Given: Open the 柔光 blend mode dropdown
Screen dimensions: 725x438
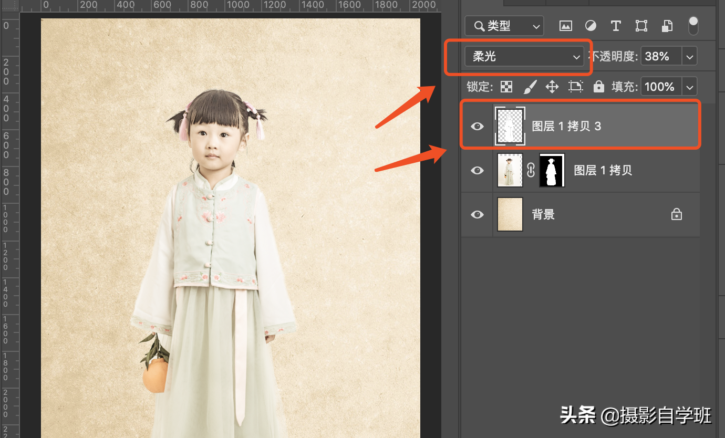Looking at the screenshot, I should click(x=524, y=57).
